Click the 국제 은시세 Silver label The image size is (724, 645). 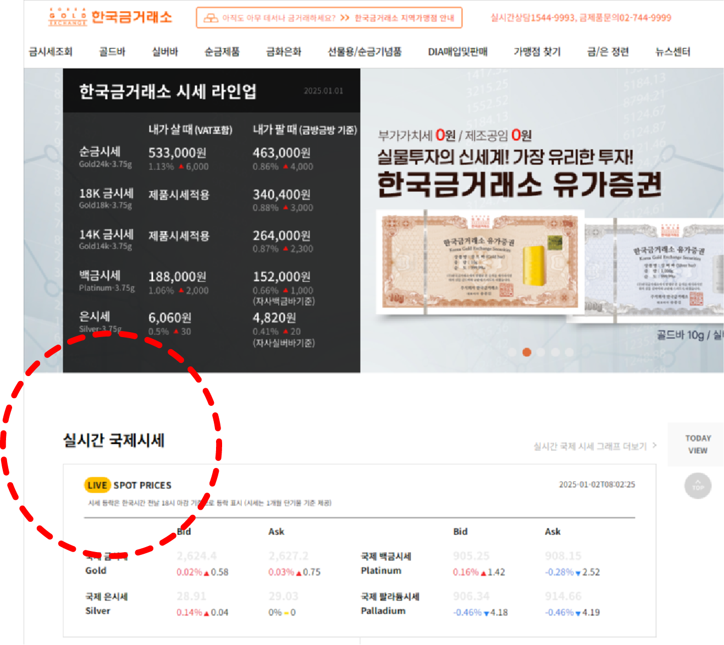pos(107,604)
